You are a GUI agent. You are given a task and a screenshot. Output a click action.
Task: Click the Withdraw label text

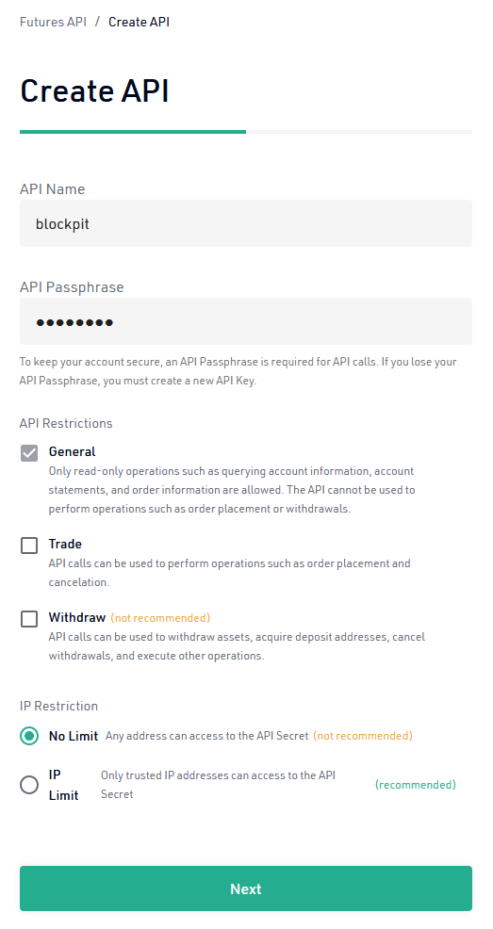(77, 617)
